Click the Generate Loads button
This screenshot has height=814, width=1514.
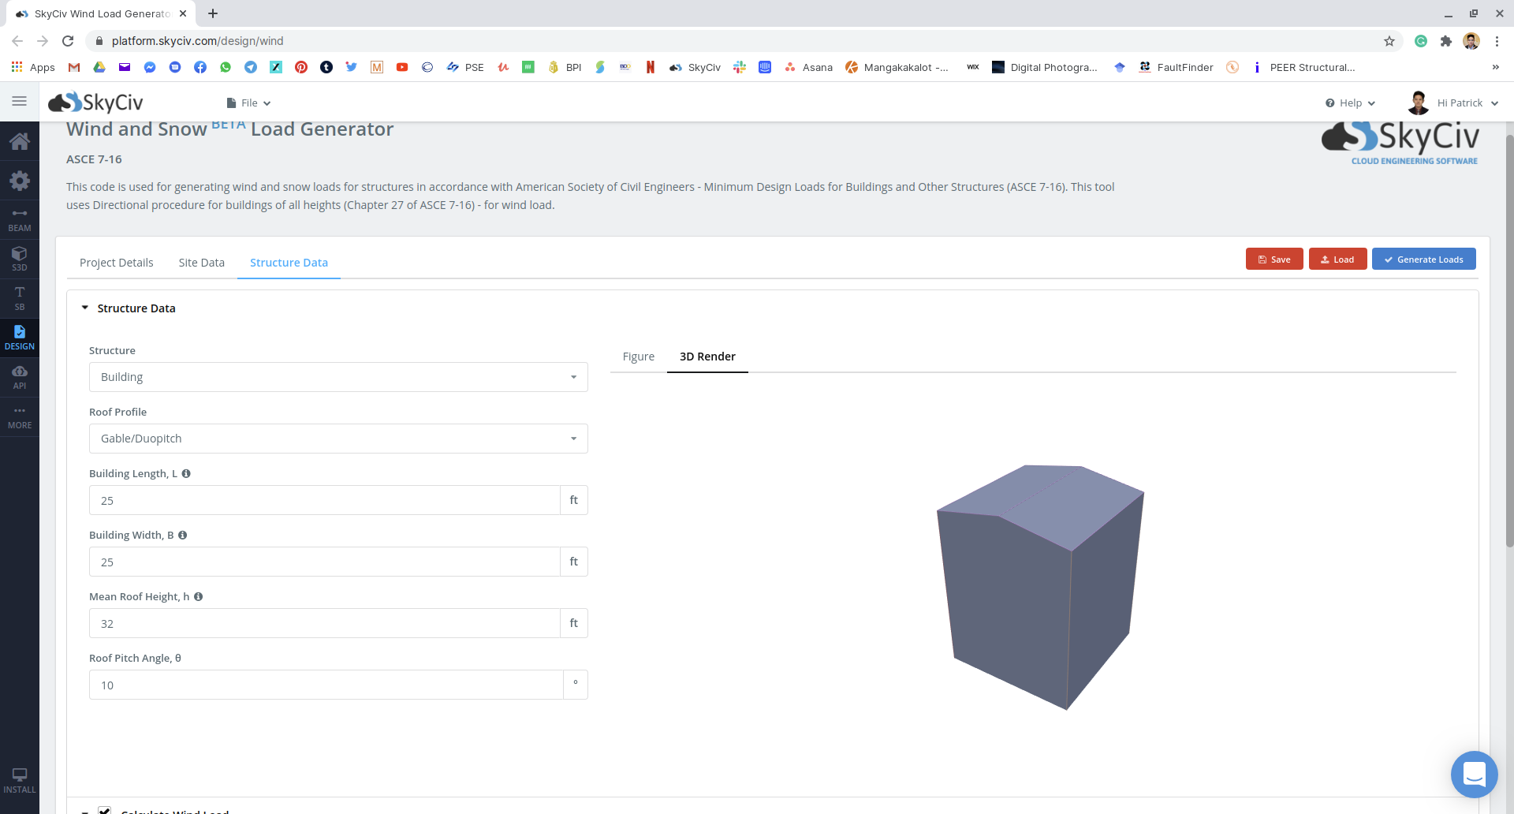click(x=1423, y=259)
